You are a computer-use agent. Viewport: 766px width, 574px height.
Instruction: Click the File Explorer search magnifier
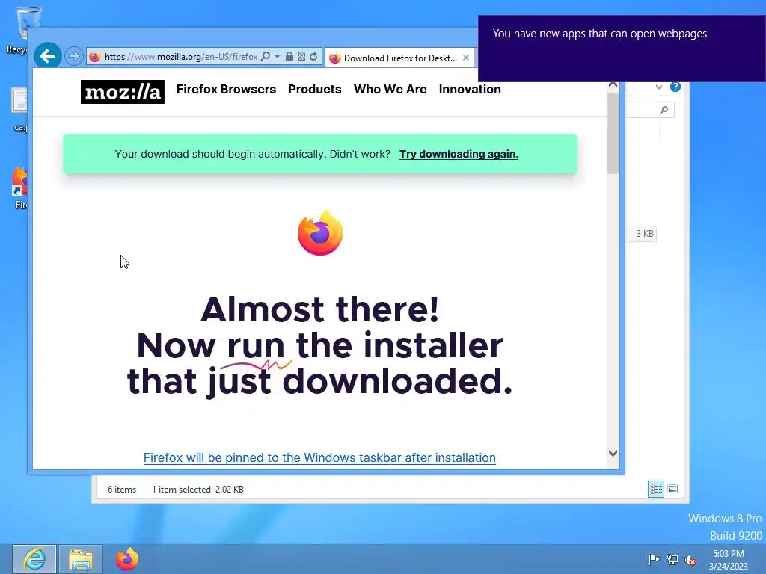click(664, 111)
